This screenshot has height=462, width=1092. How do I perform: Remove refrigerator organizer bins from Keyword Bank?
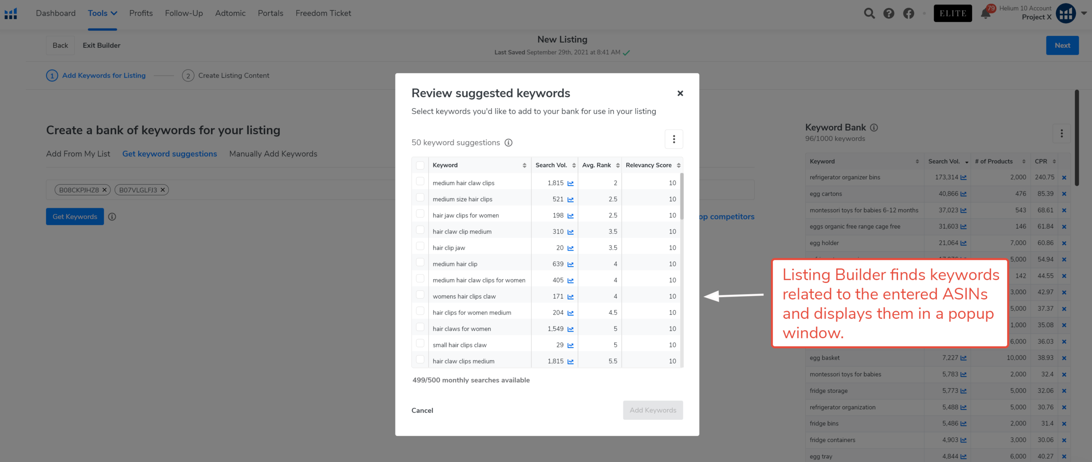[x=1064, y=178]
